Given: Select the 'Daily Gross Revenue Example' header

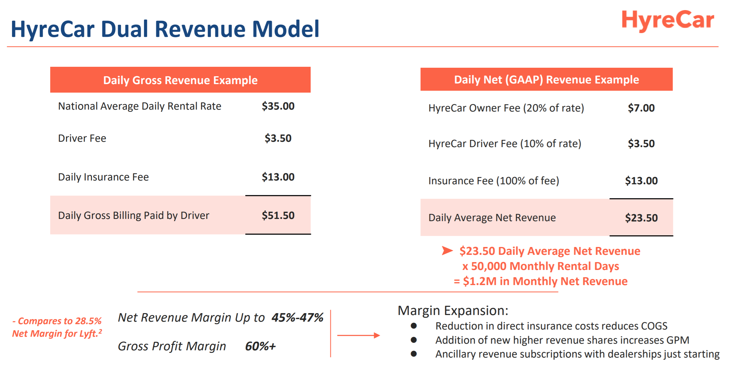Looking at the screenshot, I should point(180,80).
